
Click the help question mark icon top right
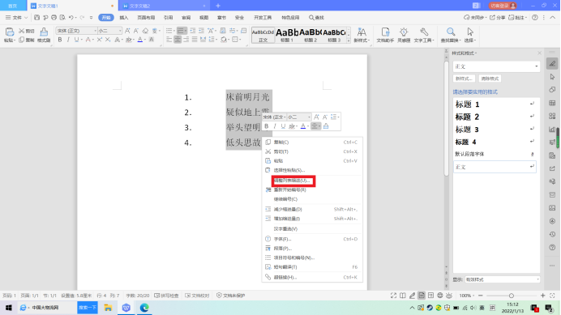coord(535,17)
